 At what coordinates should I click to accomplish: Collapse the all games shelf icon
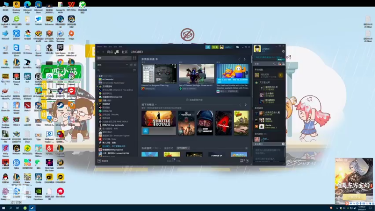click(247, 148)
